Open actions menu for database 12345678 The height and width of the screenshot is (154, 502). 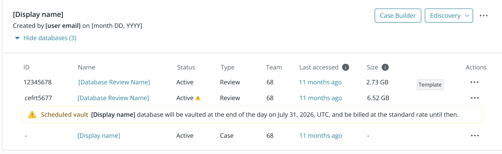coord(475,82)
